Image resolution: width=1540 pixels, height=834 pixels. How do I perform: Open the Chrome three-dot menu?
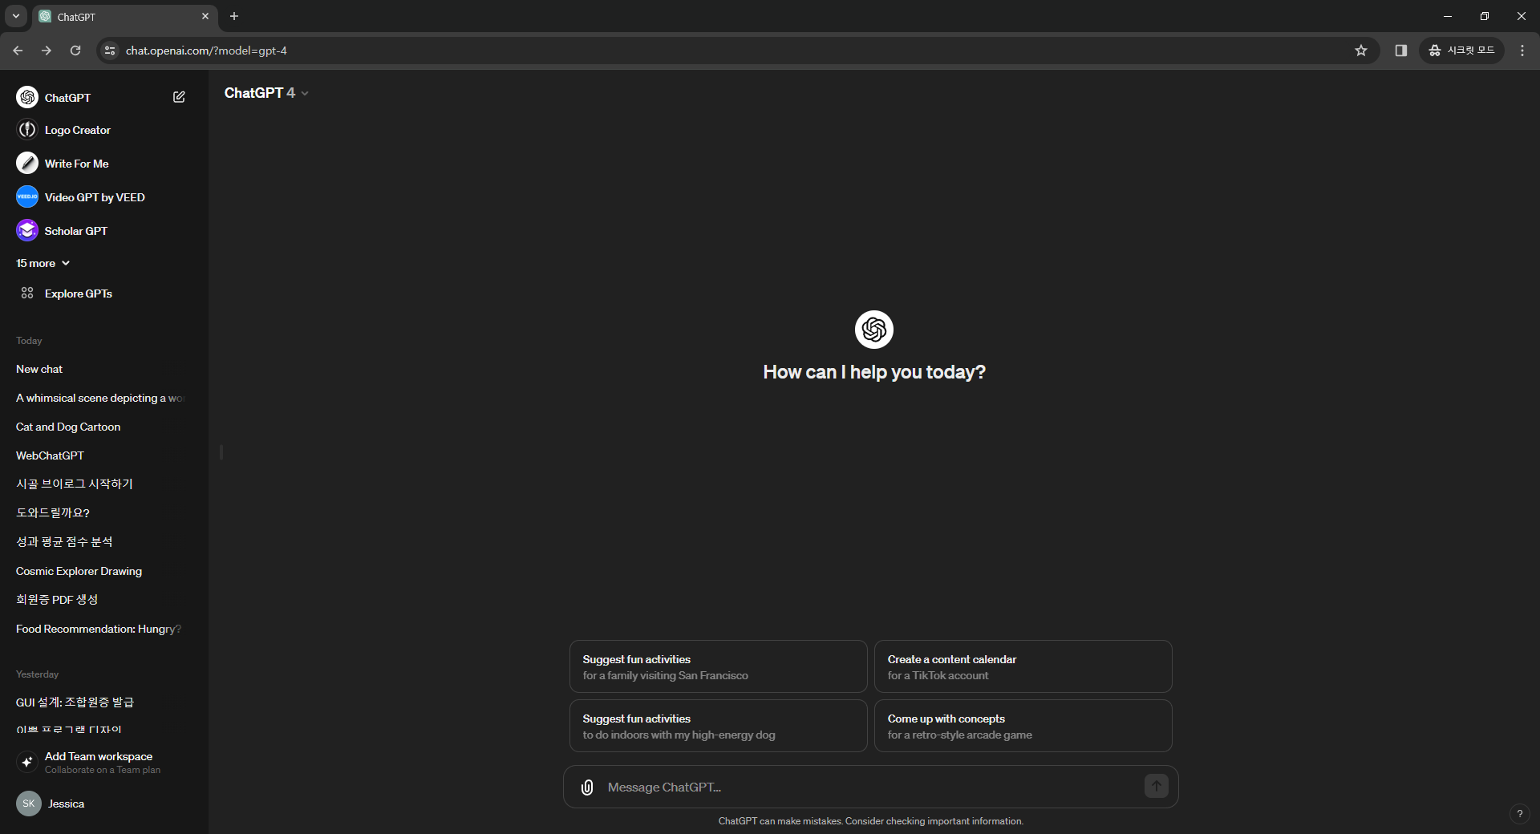tap(1522, 51)
